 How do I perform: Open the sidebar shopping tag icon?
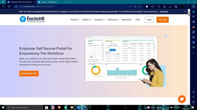click(x=194, y=22)
